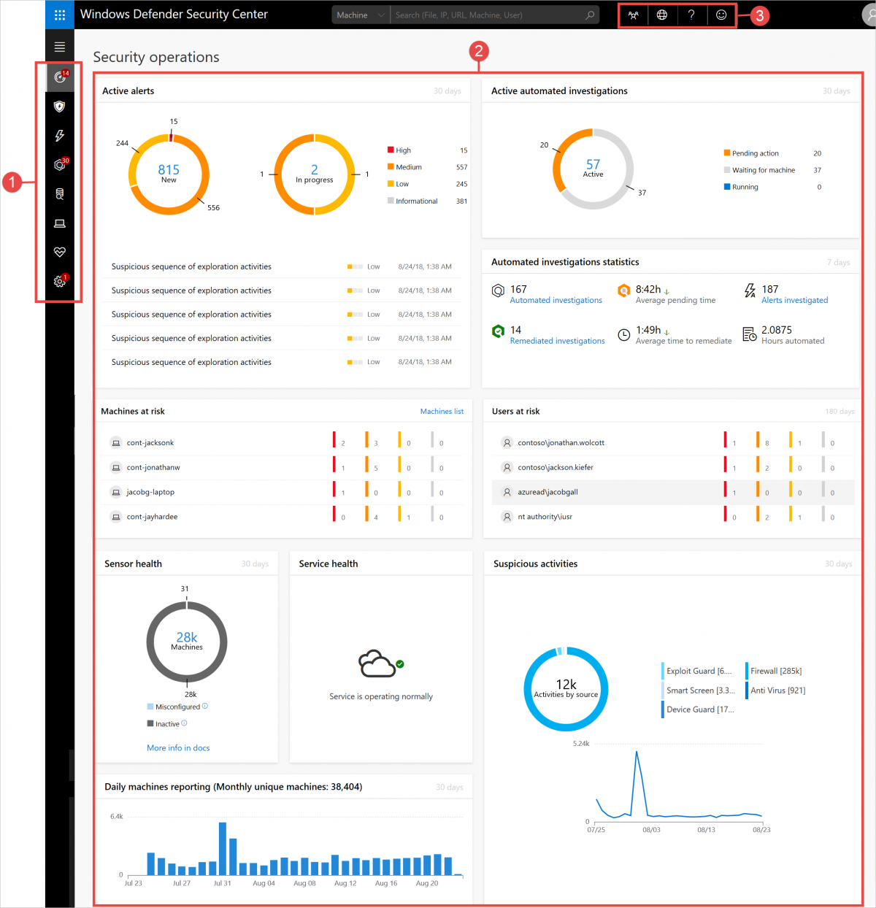This screenshot has height=908, width=876.
Task: Open the Security operations dashboard icon
Action: click(x=59, y=77)
